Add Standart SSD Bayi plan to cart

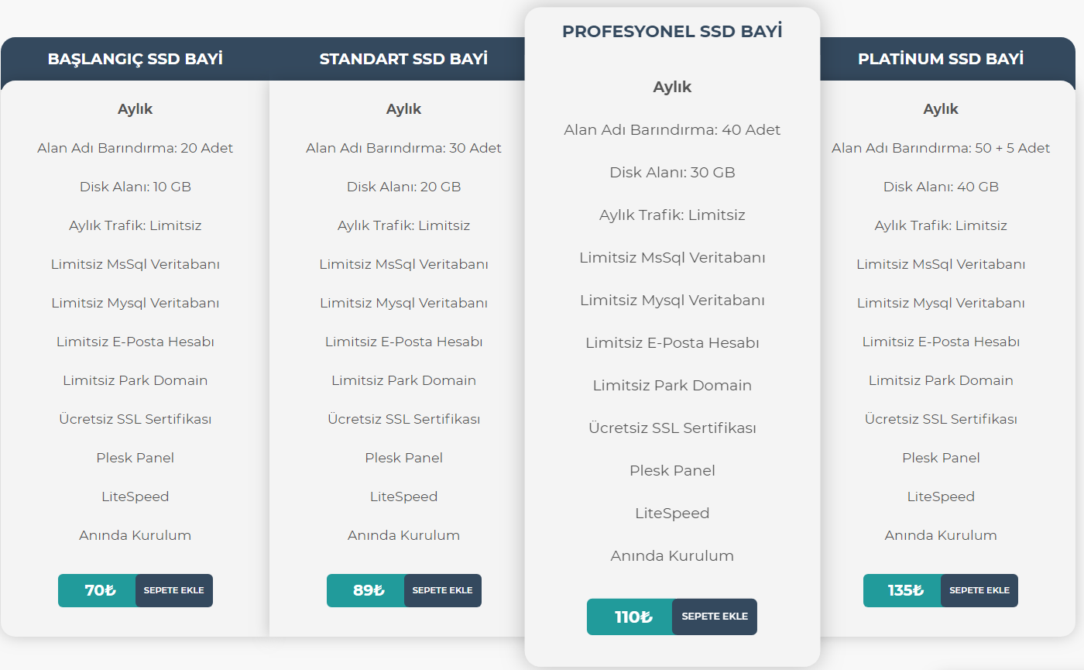[x=443, y=590]
